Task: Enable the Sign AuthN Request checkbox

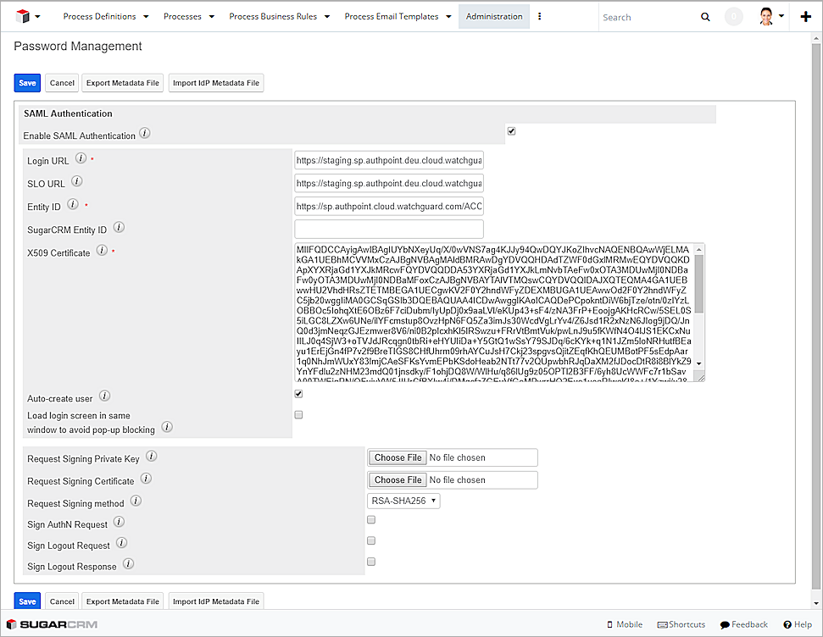Action: click(370, 519)
